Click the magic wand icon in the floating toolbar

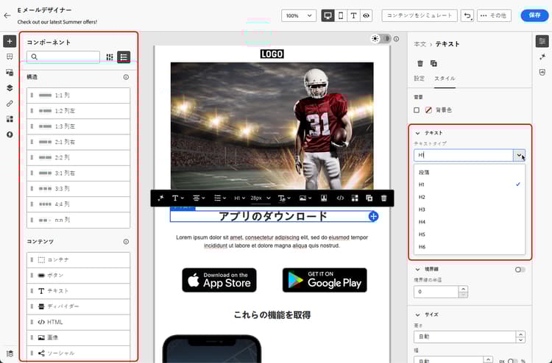[x=160, y=198]
